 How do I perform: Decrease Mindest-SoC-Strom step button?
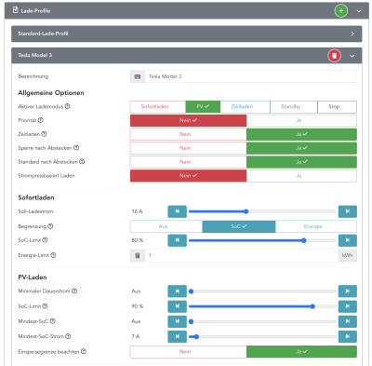[x=178, y=336]
